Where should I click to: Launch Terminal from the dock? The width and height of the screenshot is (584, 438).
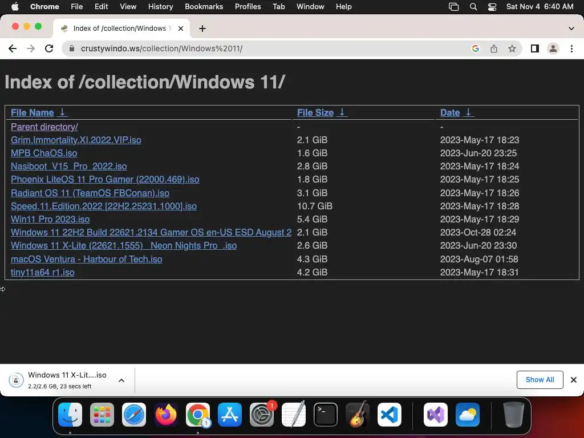[x=326, y=415]
